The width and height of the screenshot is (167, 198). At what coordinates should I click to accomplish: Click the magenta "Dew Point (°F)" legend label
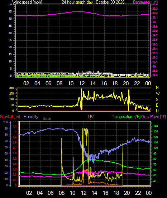[153, 117]
